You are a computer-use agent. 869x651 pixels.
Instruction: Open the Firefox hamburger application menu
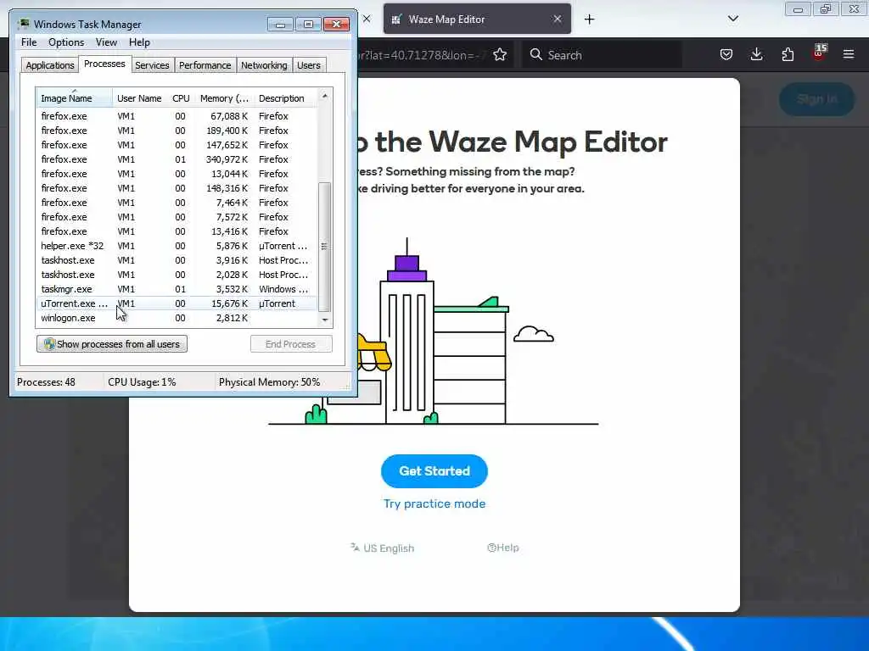click(849, 54)
